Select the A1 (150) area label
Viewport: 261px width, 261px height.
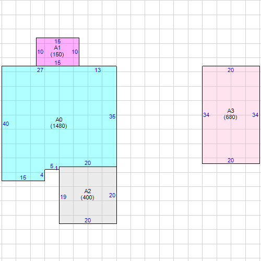pos(57,51)
